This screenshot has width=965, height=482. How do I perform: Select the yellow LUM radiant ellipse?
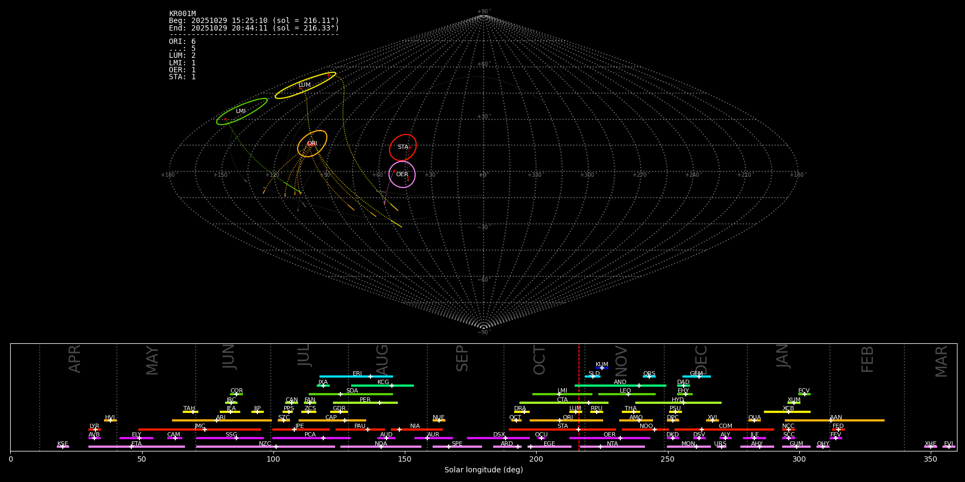(x=305, y=85)
